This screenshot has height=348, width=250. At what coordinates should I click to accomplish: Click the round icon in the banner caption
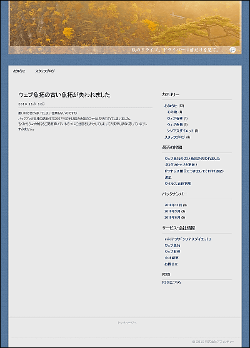tap(232, 50)
